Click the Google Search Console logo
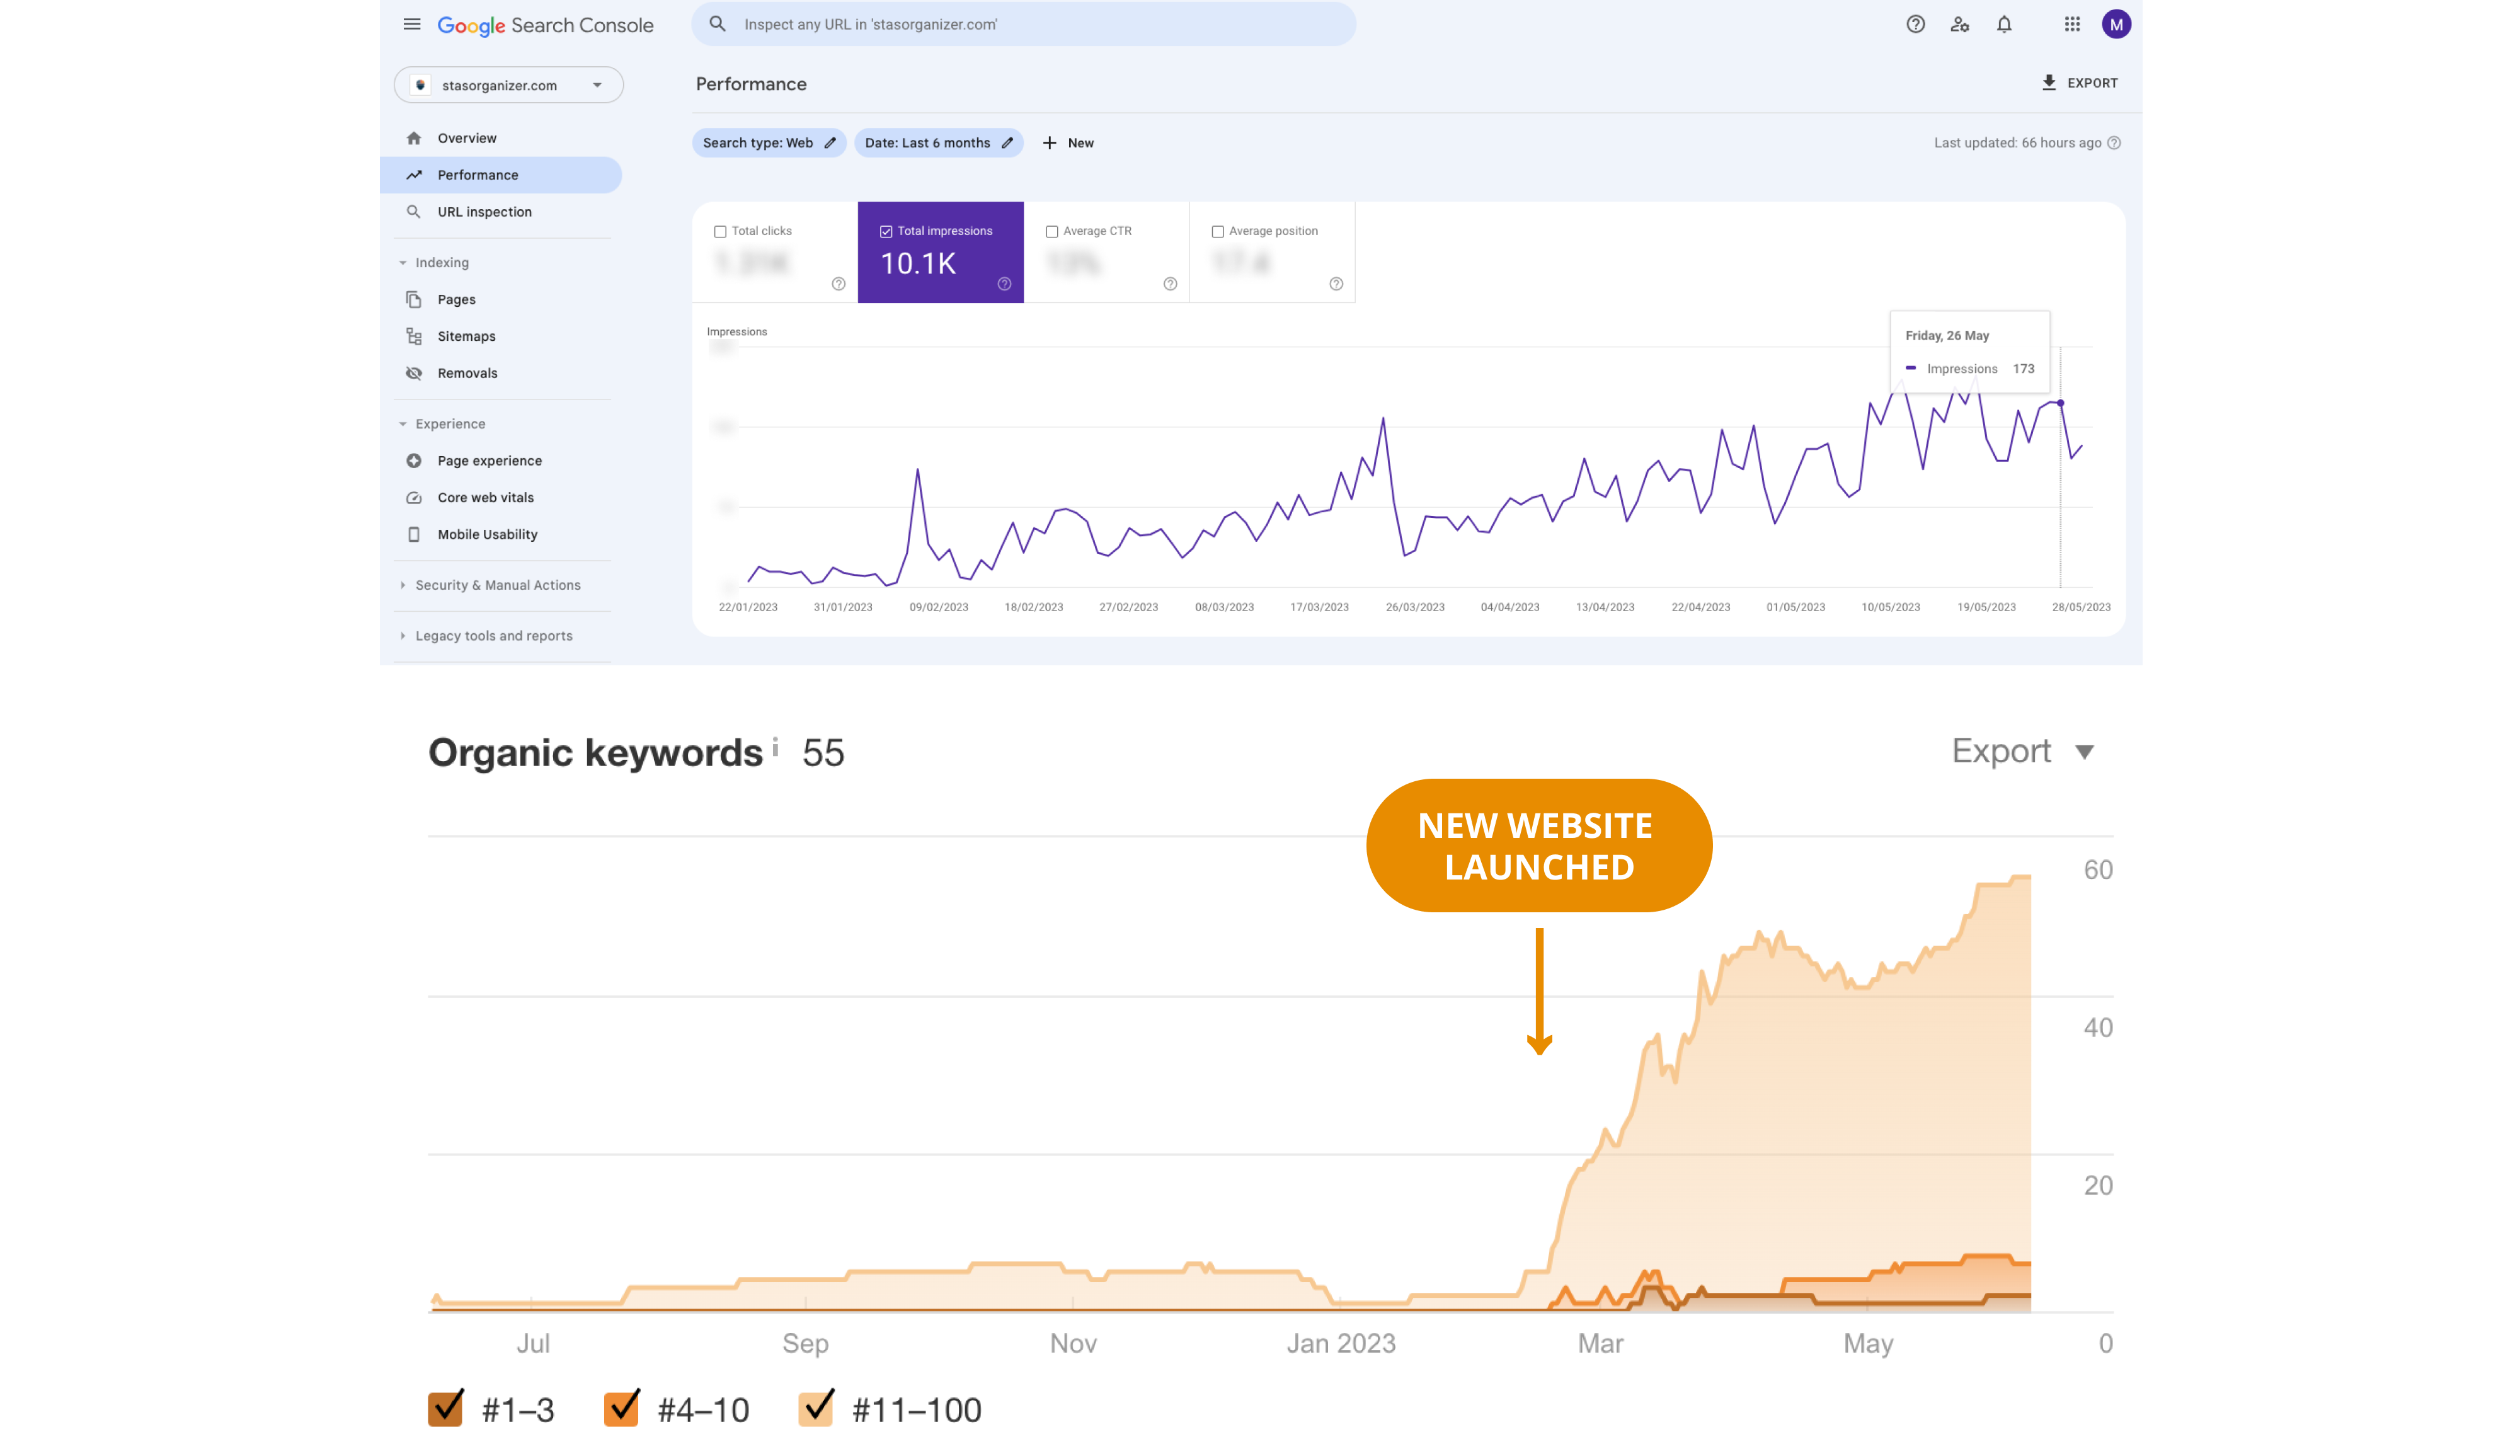The height and width of the screenshot is (1456, 2520). [x=545, y=25]
